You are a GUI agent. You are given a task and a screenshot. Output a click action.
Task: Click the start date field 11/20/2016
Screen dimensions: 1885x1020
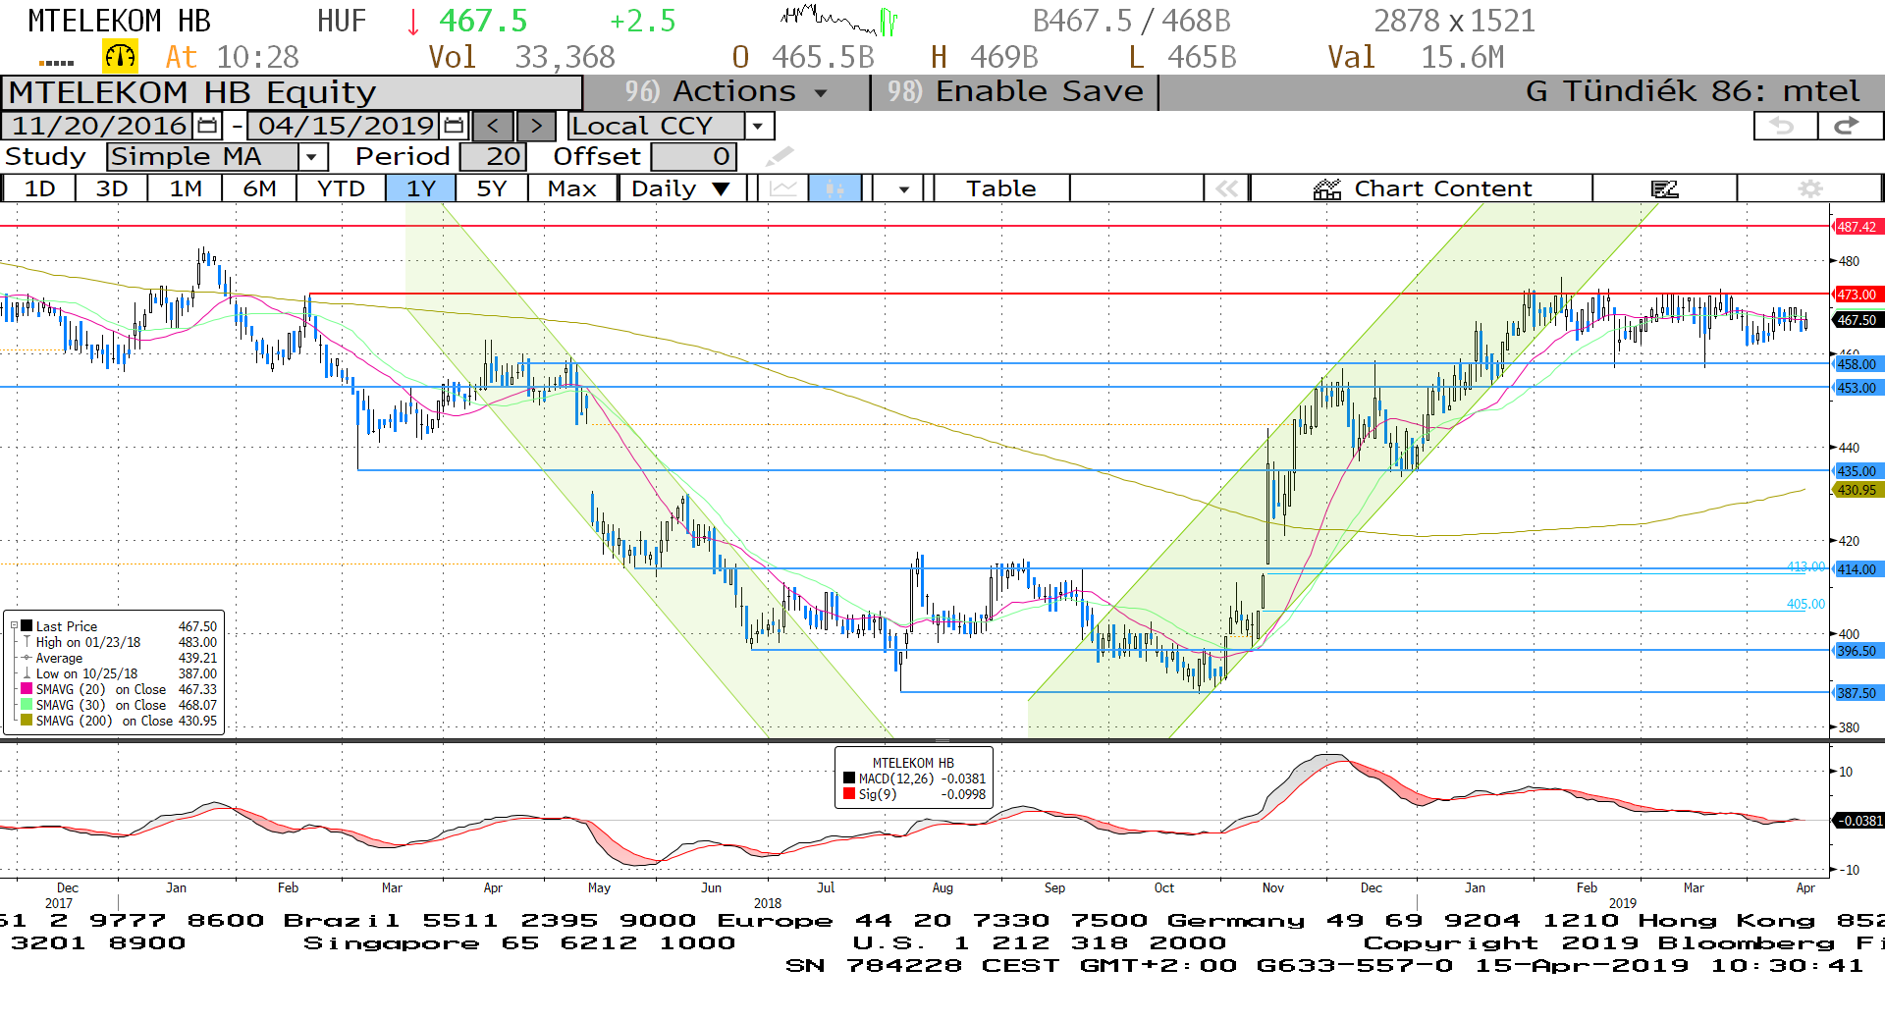[99, 126]
